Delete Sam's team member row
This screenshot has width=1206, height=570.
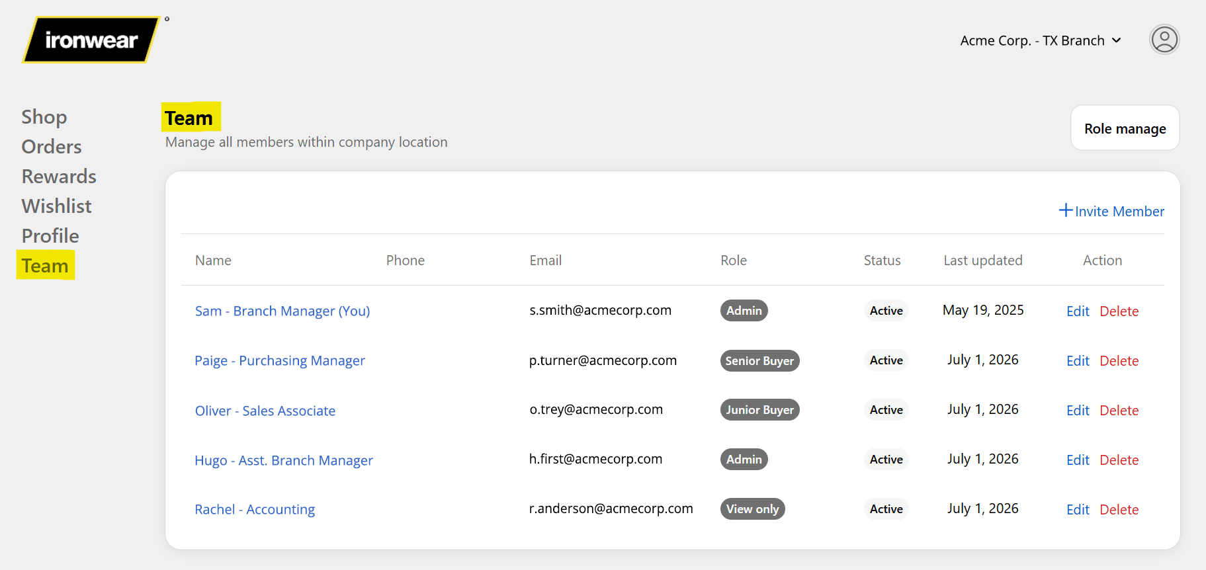pos(1119,311)
